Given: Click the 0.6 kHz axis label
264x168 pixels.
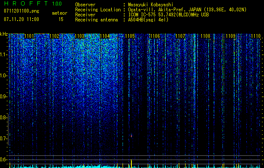Looking at the screenshot, I should (3, 160).
